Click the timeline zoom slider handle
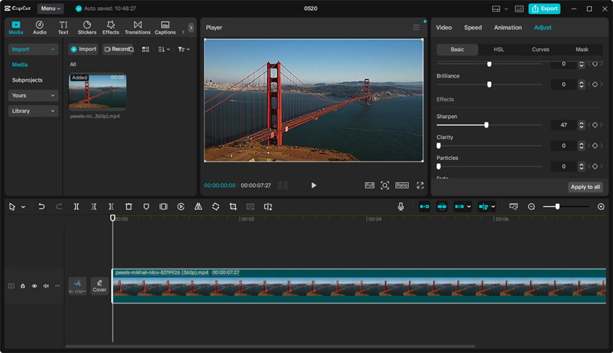 click(557, 207)
